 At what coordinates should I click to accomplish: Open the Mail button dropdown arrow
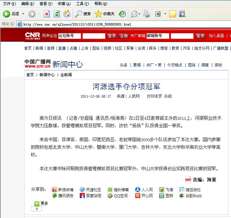click(139, 14)
